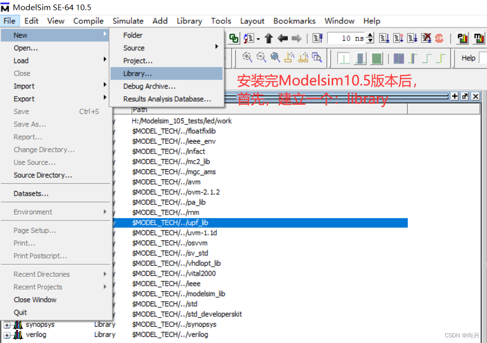This screenshot has height=343, width=487.
Task: Open the Bookmarks menu
Action: pos(295,21)
